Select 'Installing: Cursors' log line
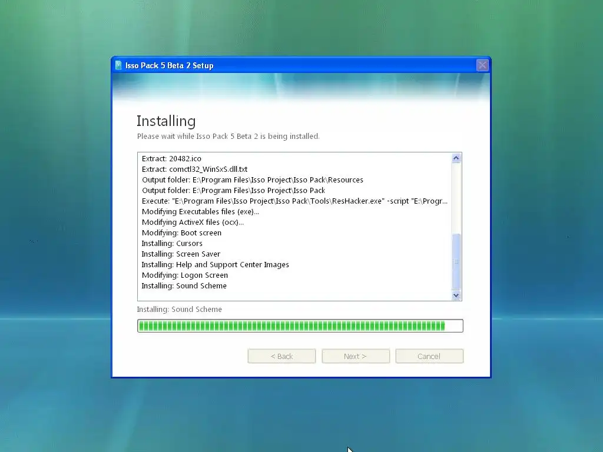Screen dimensions: 603x452 pos(172,243)
